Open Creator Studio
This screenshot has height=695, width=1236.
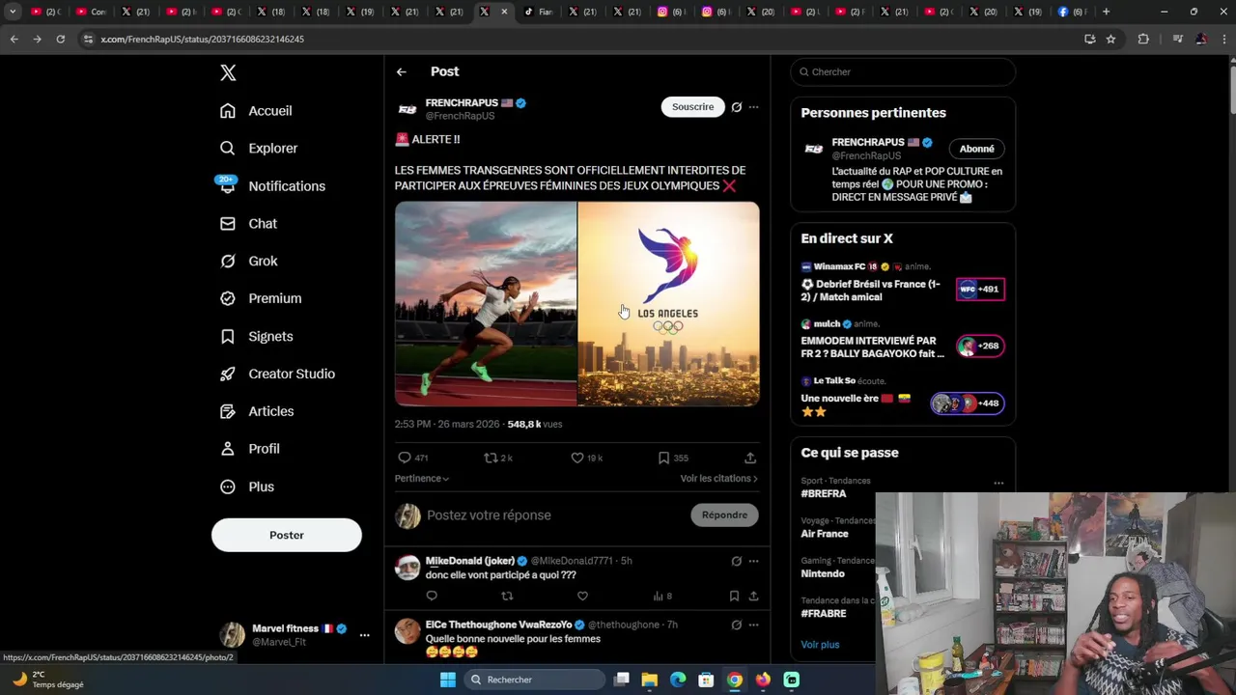click(277, 374)
